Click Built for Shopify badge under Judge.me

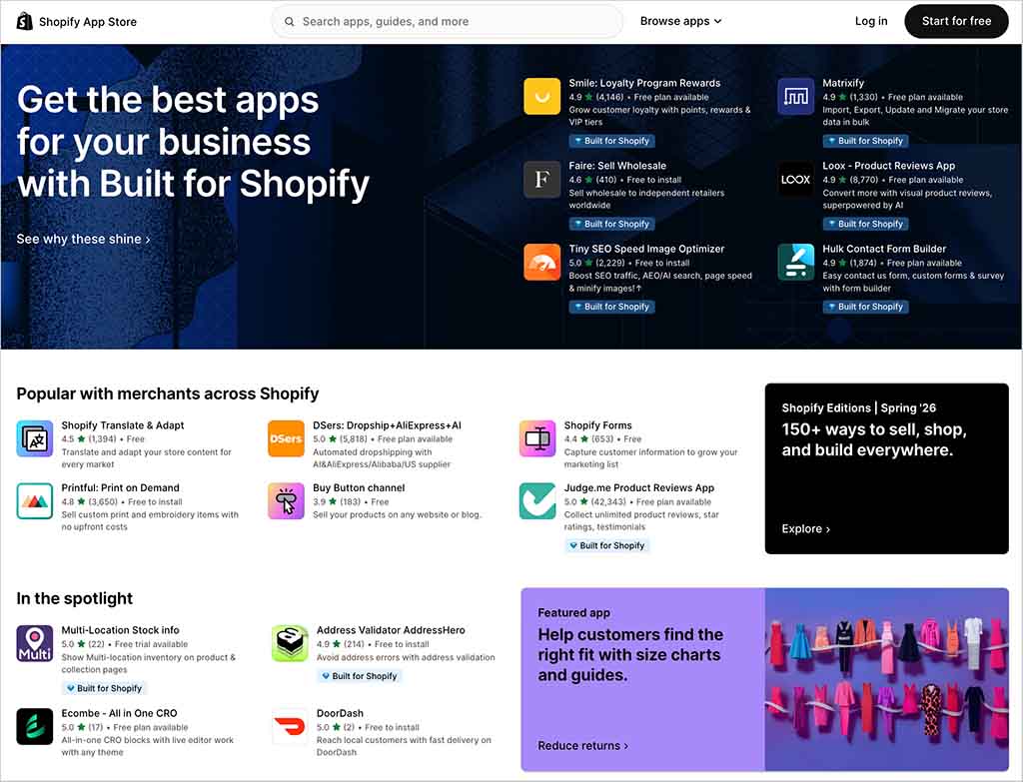pos(606,545)
